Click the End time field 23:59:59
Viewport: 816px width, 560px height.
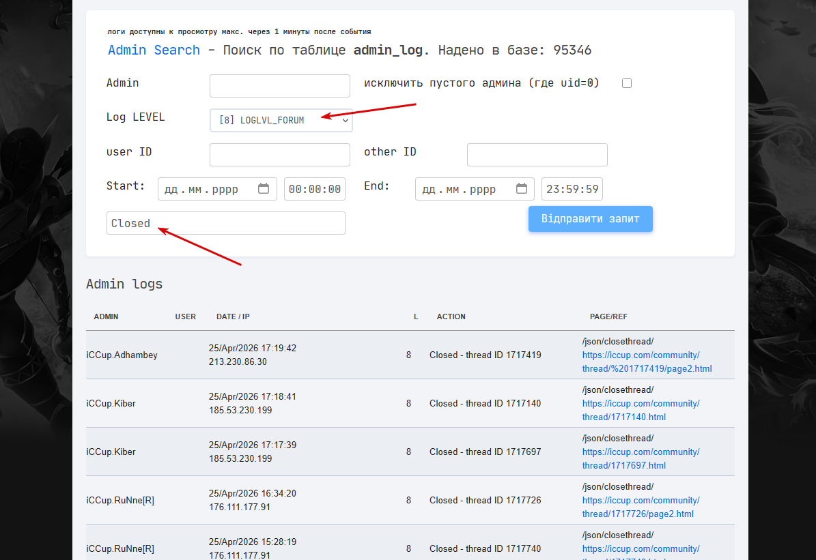point(572,189)
